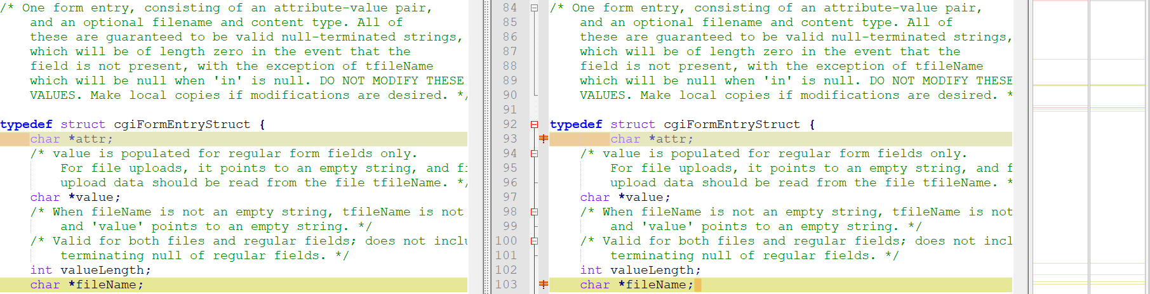Image resolution: width=1150 pixels, height=294 pixels.
Task: Collapse the comment fold at line 94
Action: [534, 154]
